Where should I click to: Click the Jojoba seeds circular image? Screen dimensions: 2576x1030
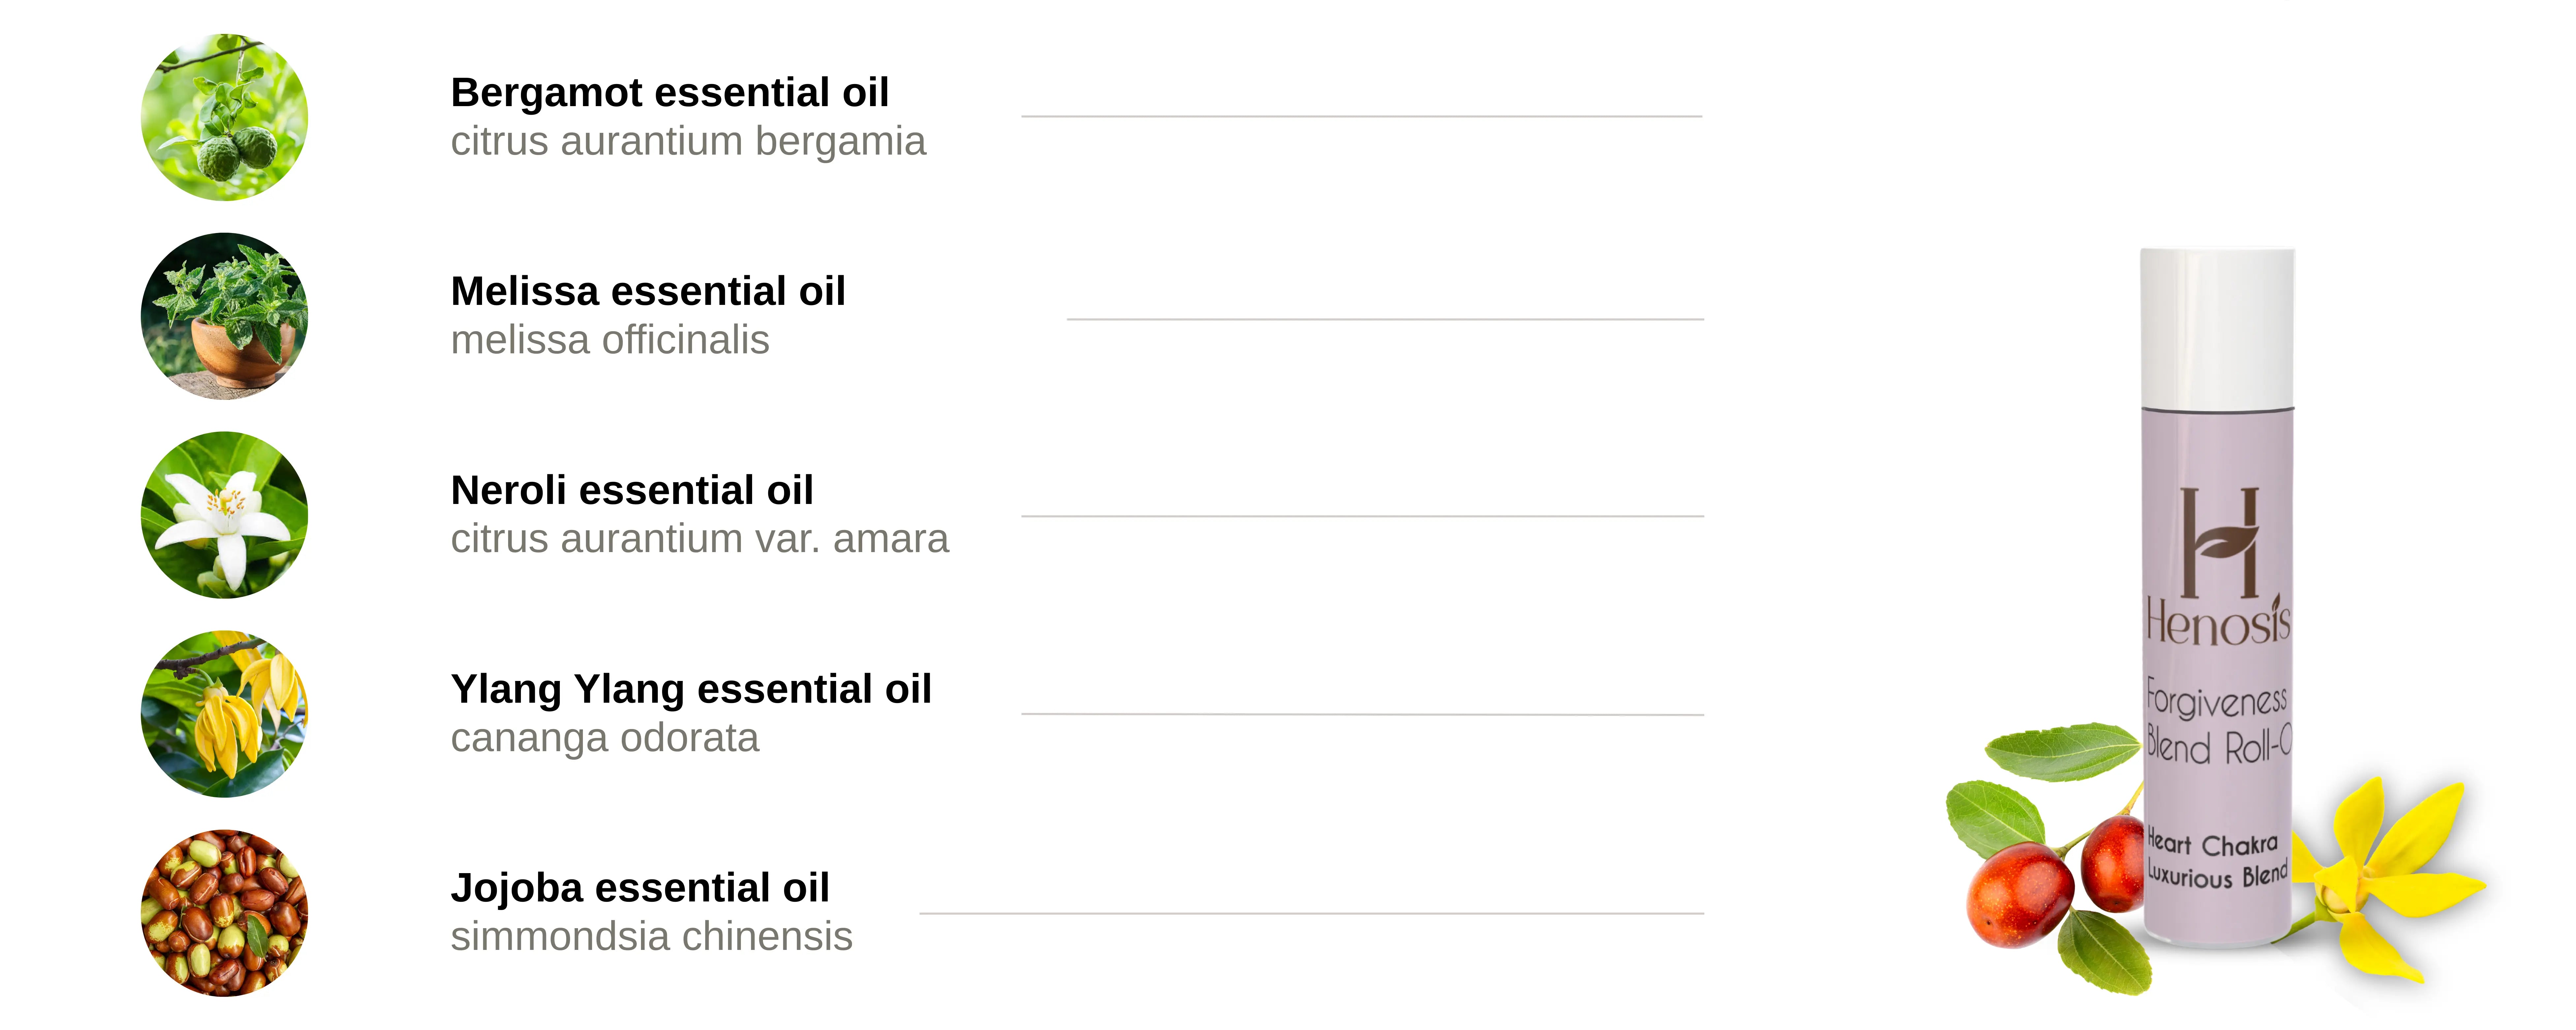[224, 912]
